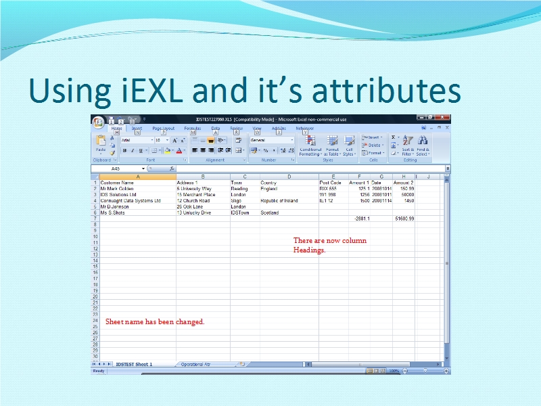This screenshot has width=541, height=406.
Task: Click Find & Select binoculars icon
Action: pyautogui.click(x=423, y=142)
